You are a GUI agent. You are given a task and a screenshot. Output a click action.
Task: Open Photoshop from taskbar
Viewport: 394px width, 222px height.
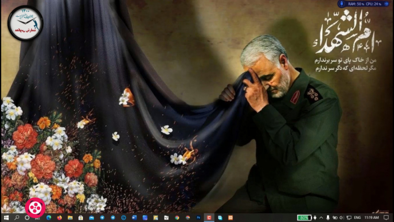click(198, 218)
